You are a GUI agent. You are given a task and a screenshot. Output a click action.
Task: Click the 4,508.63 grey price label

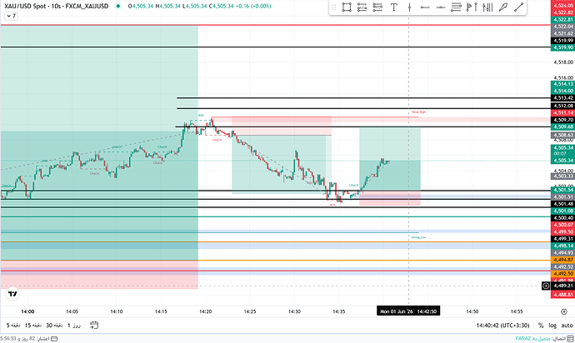[x=562, y=135]
